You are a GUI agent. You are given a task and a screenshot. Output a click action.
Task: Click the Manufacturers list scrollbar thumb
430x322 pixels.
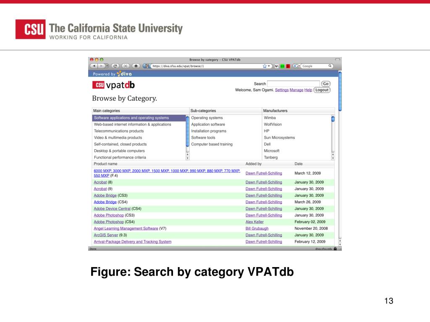pos(333,119)
